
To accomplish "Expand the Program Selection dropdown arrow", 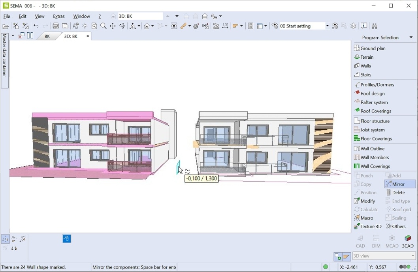I will click(411, 37).
